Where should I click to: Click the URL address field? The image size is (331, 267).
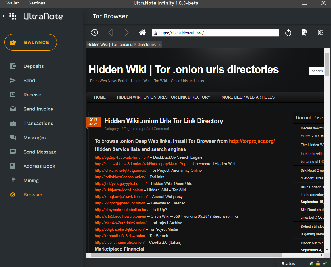point(215,33)
